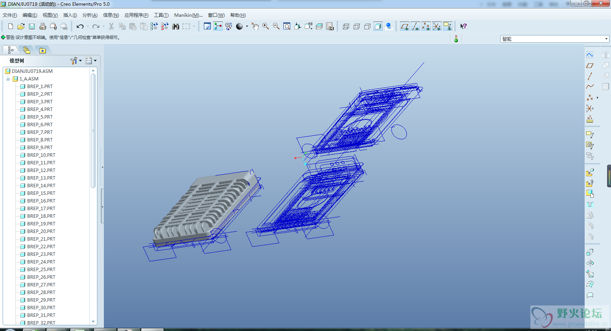Viewport: 611px width, 331px height.
Task: Toggle repaint screen icon
Action: [207, 26]
